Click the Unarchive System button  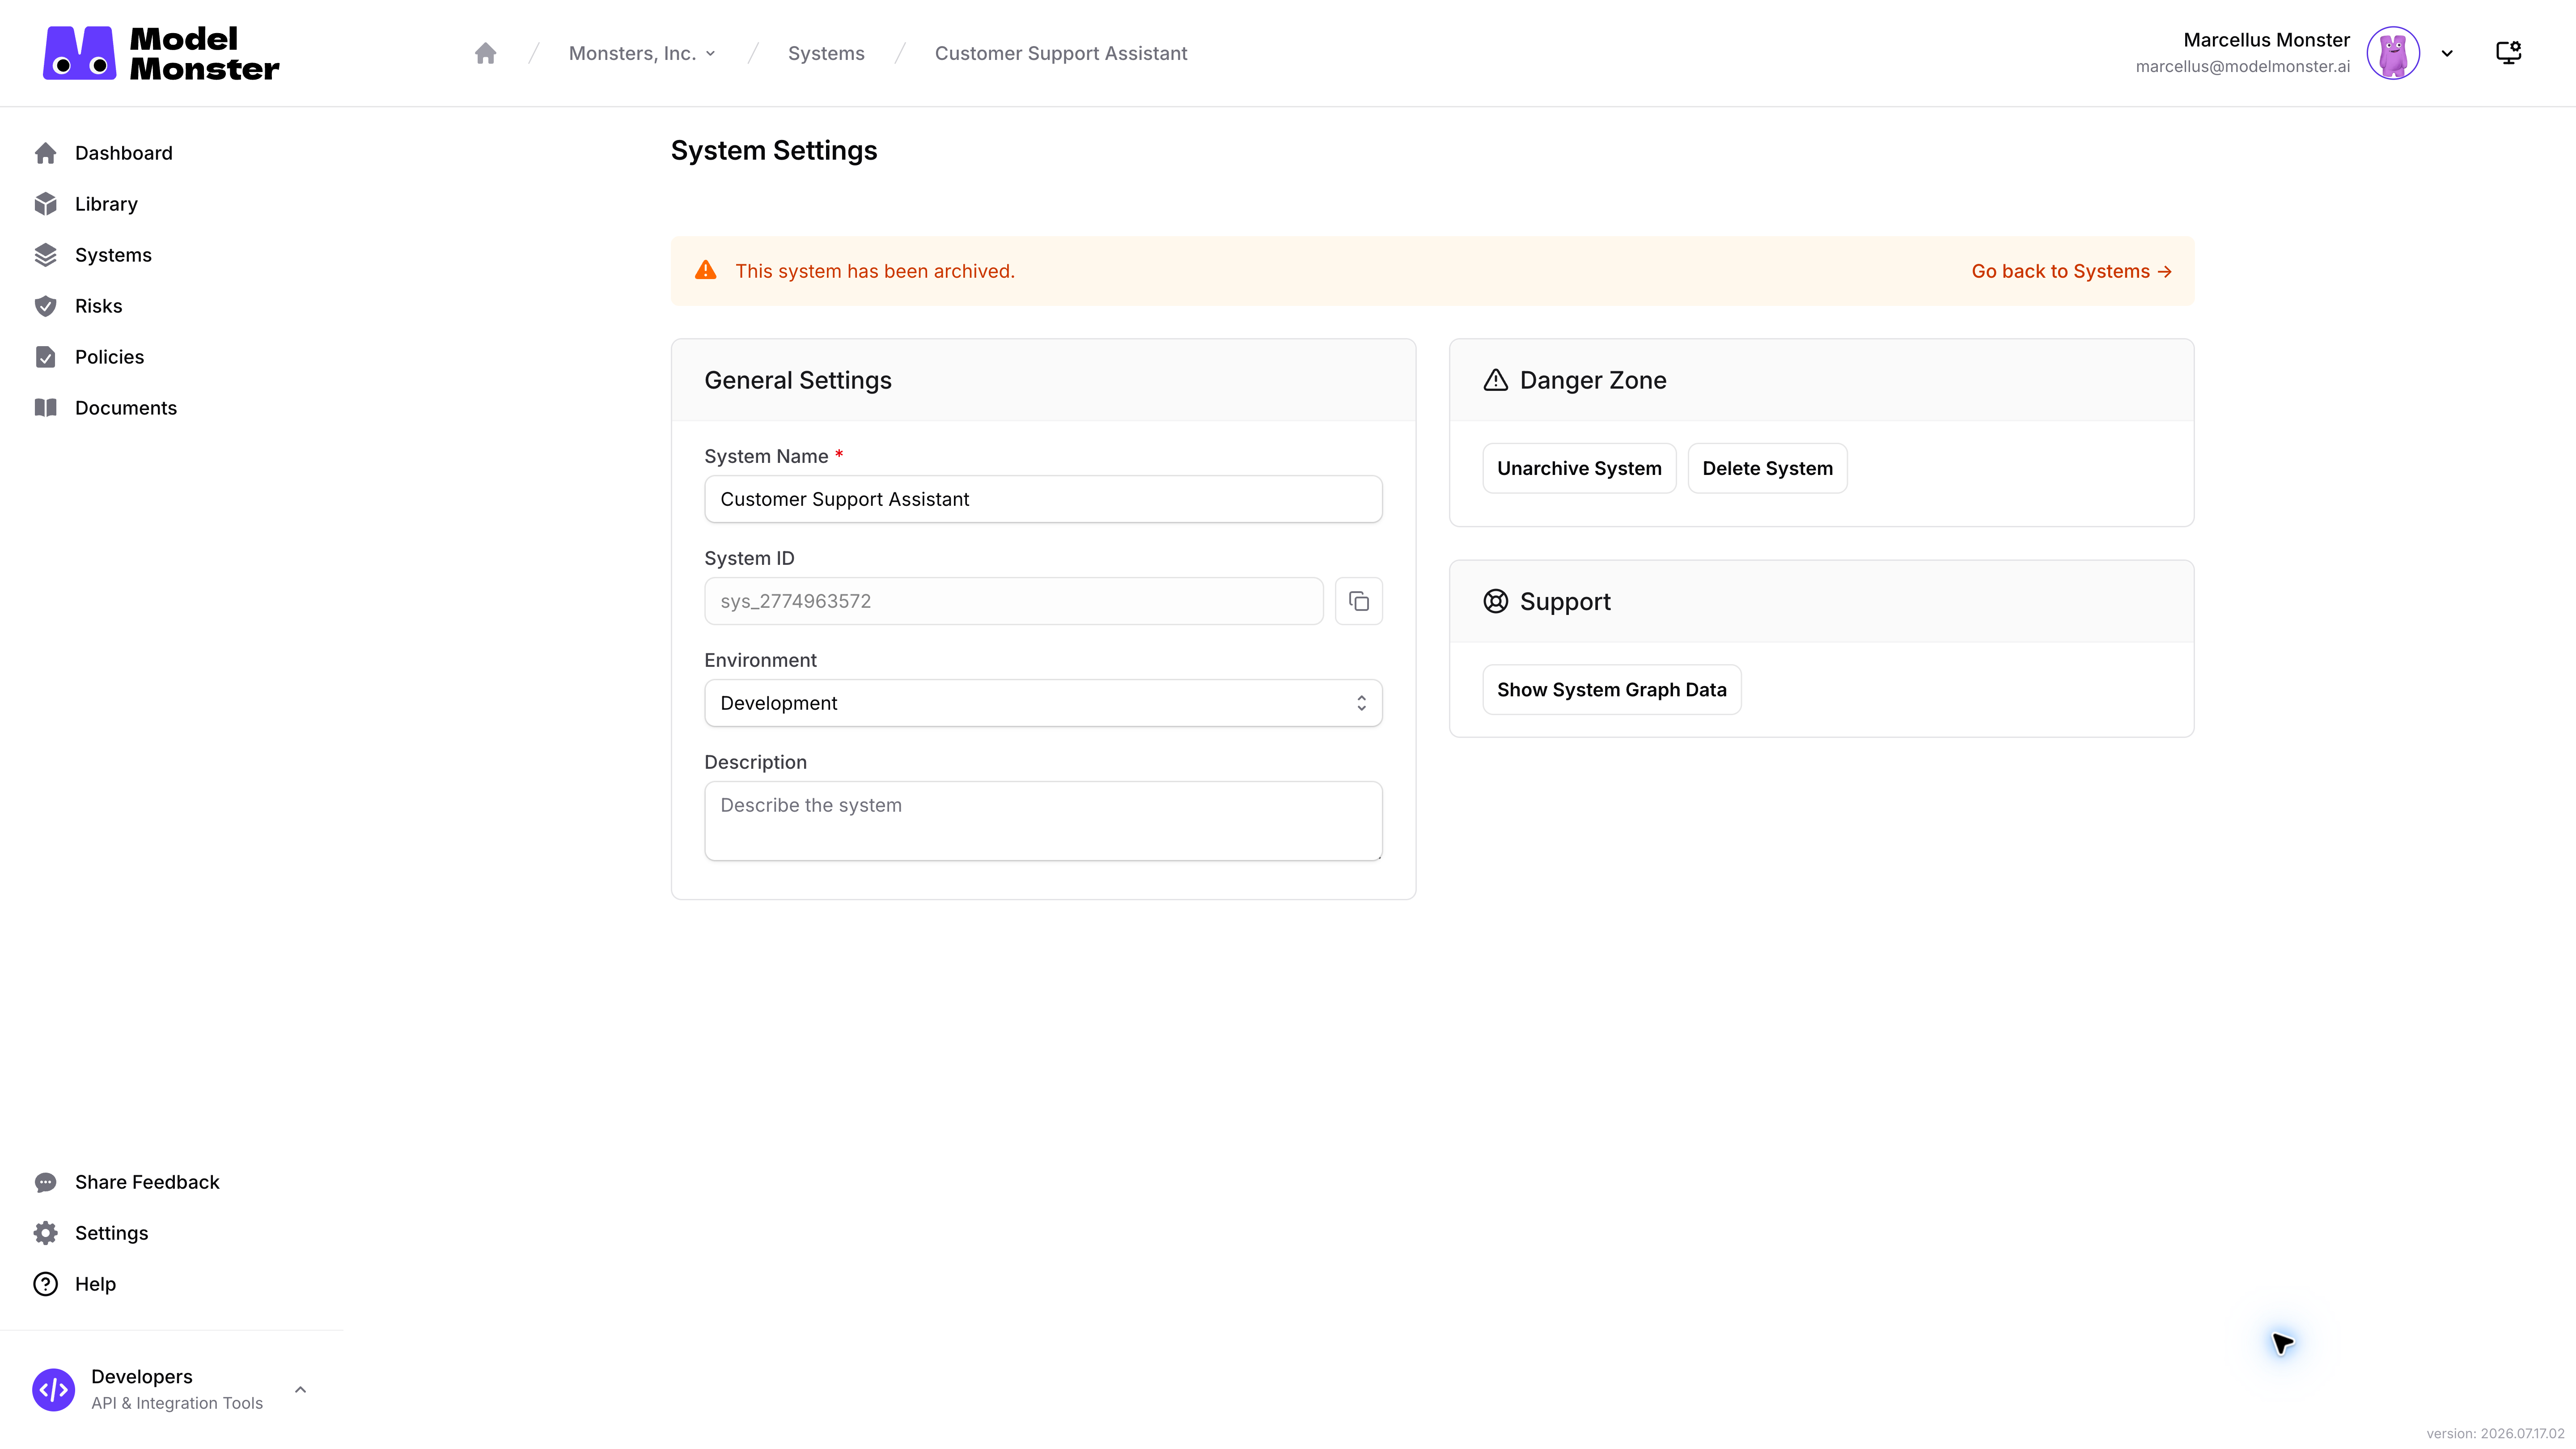click(x=1579, y=468)
